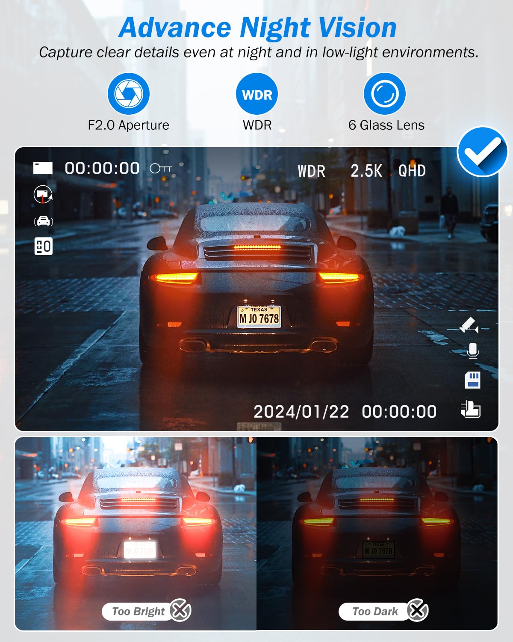This screenshot has height=642, width=513.
Task: Click the Too Dark label
Action: point(375,611)
